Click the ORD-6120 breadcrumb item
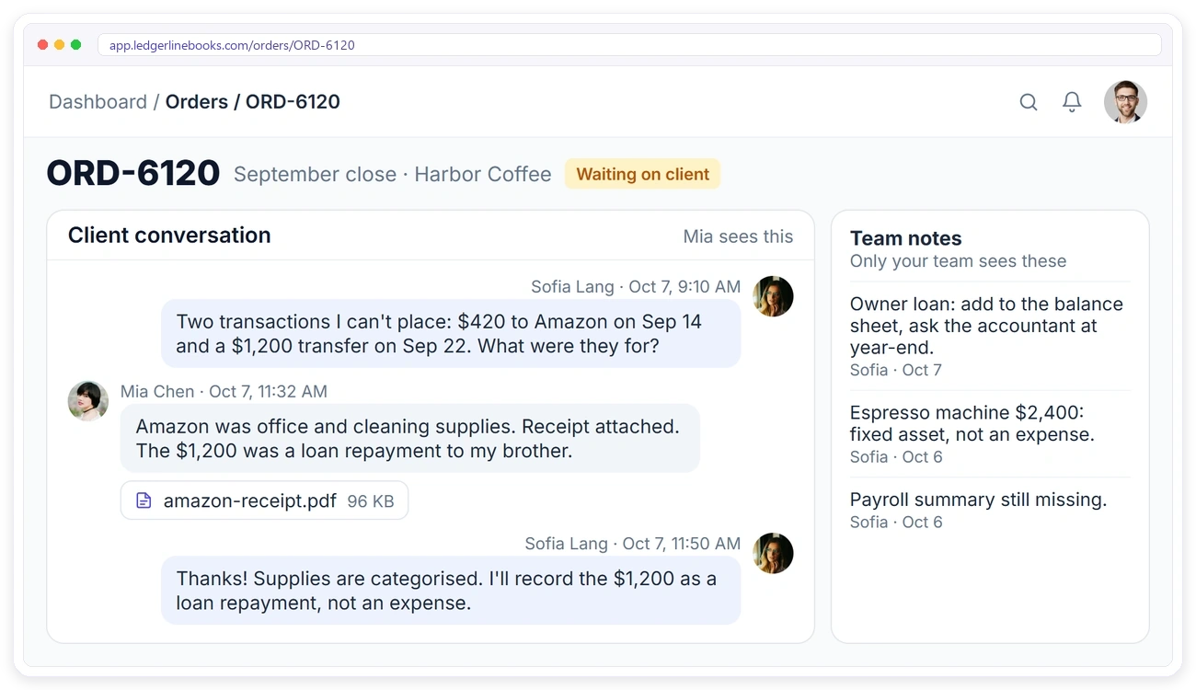The image size is (1196, 690). [293, 102]
